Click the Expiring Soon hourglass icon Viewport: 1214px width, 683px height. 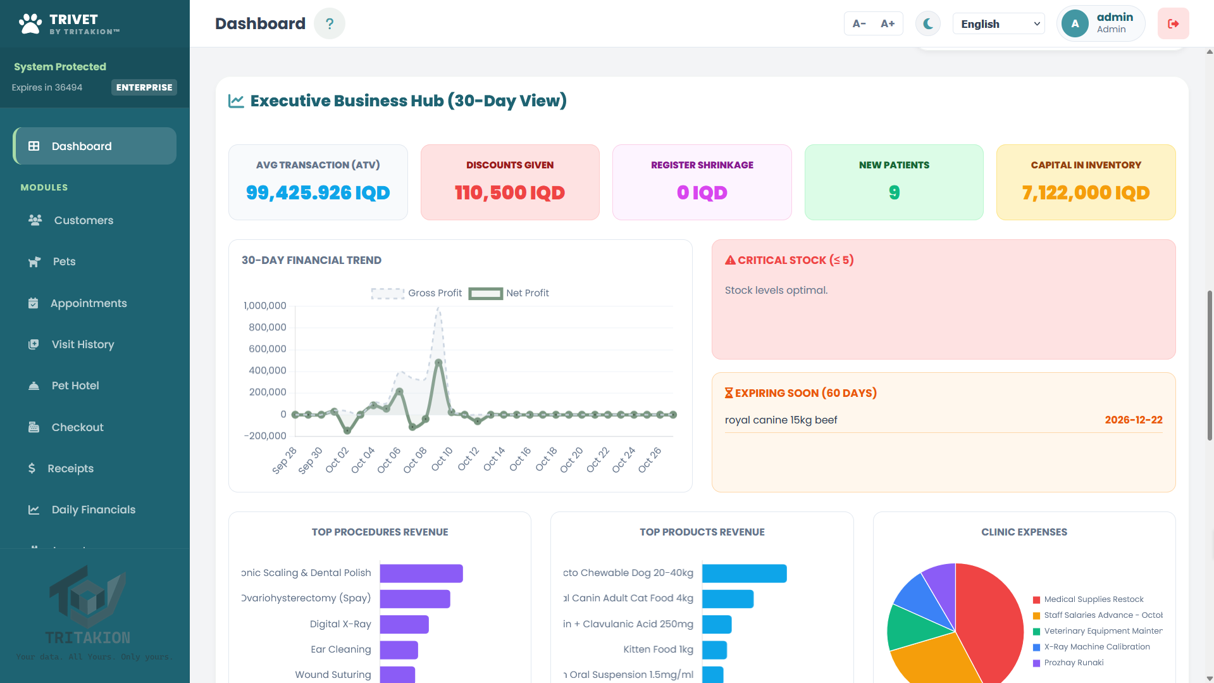click(x=729, y=393)
